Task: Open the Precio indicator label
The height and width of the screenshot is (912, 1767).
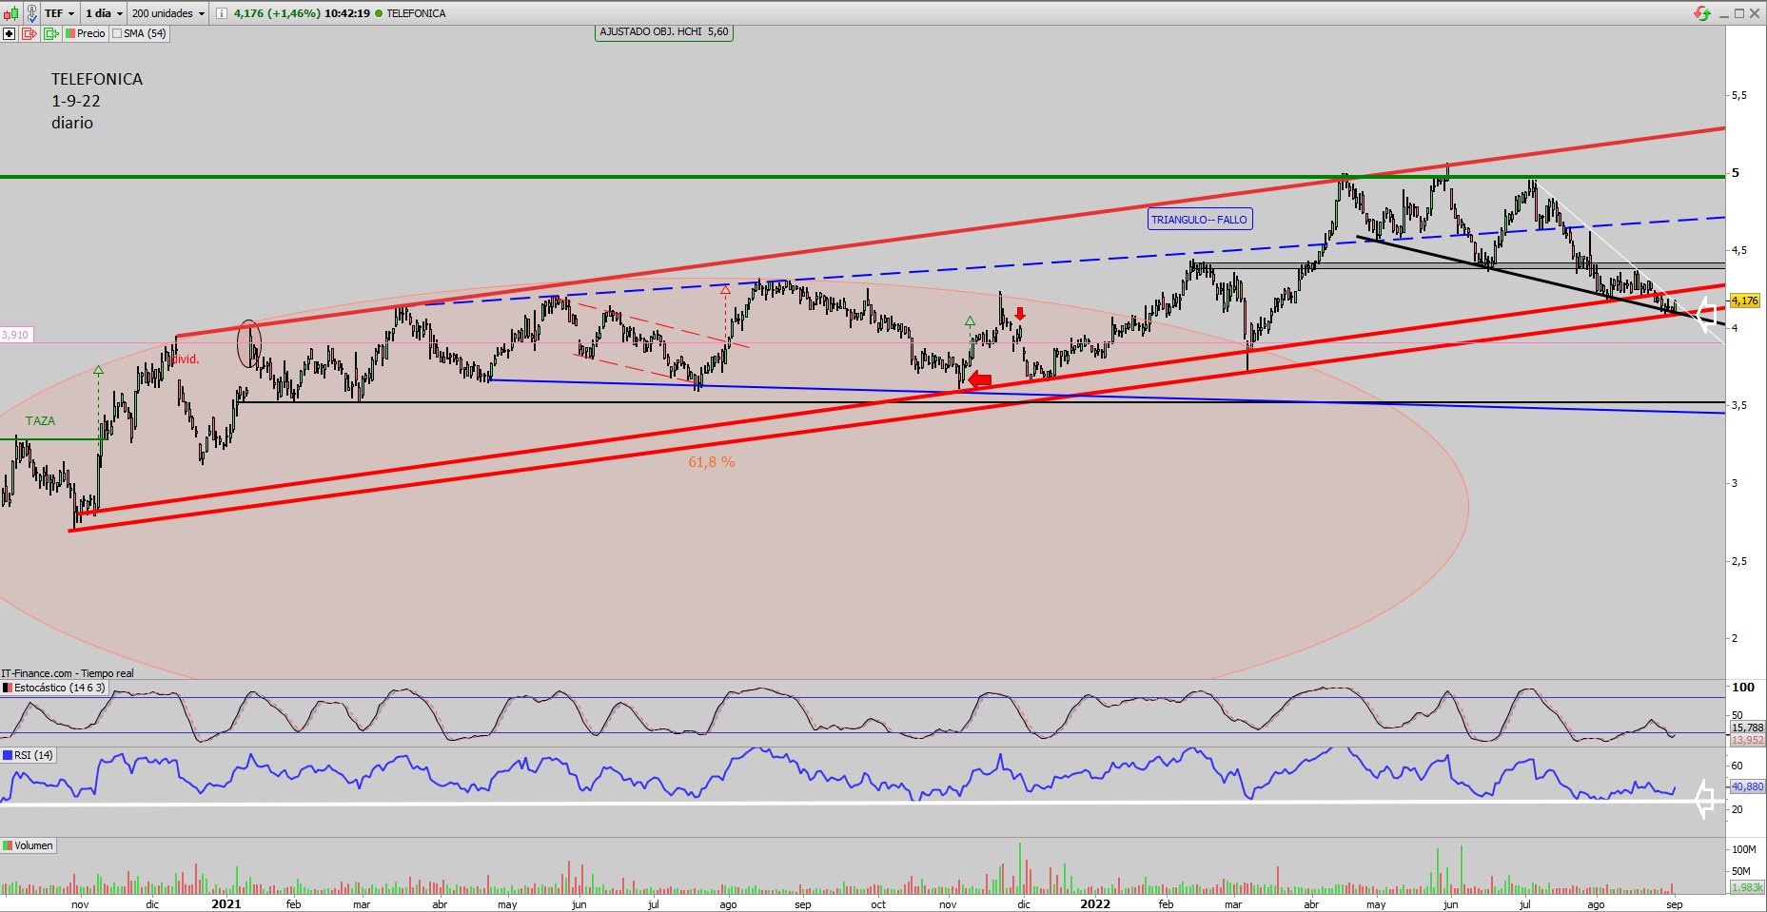Action: pos(91,33)
